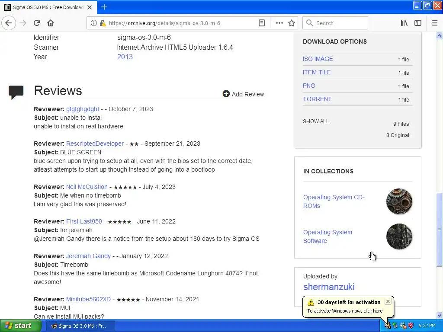Screen dimensions: 443x332
Task: Click SHOW ALL files link
Action: (316, 121)
